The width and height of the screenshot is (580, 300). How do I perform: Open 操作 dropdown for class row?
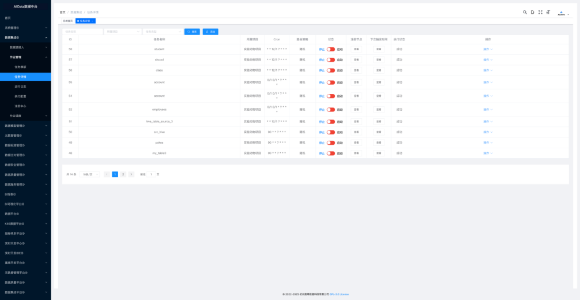pyautogui.click(x=488, y=70)
